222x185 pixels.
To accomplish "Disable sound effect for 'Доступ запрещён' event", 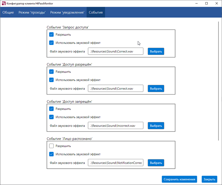I will 51,117.
